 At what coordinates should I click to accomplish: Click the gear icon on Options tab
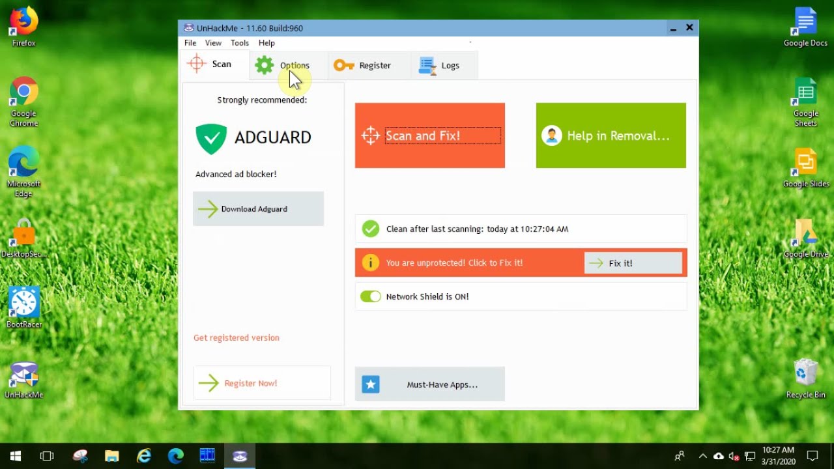tap(264, 65)
